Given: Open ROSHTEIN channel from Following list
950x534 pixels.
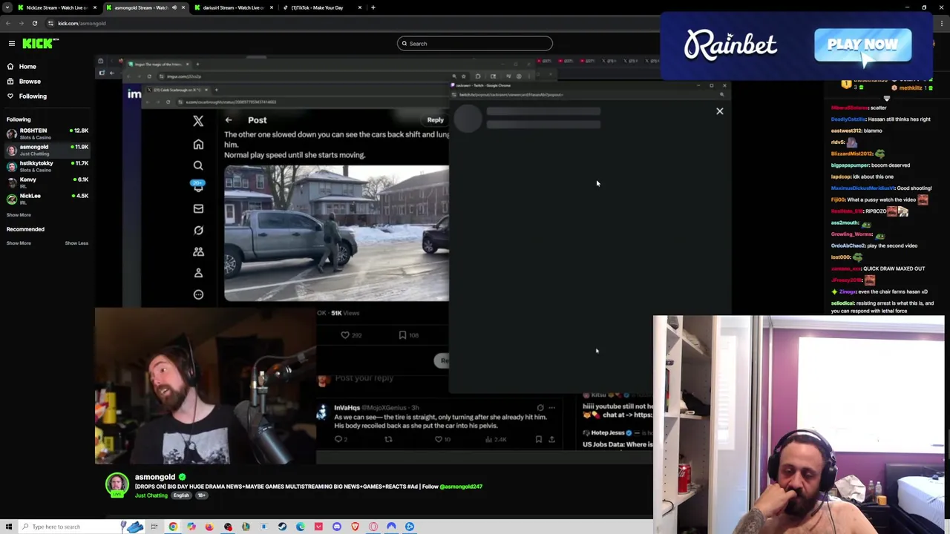Looking at the screenshot, I should [47, 133].
